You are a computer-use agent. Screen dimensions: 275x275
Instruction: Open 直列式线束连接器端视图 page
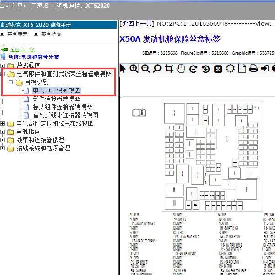[x=66, y=115]
